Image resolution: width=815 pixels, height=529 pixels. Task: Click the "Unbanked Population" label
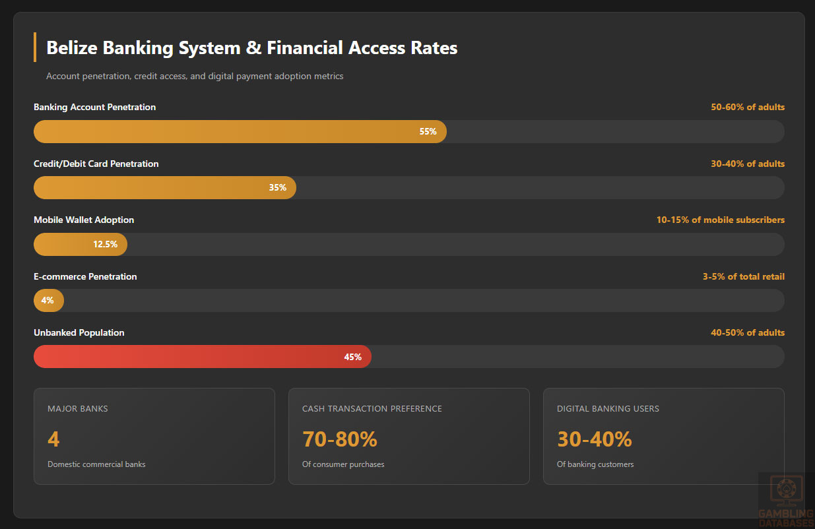(79, 332)
